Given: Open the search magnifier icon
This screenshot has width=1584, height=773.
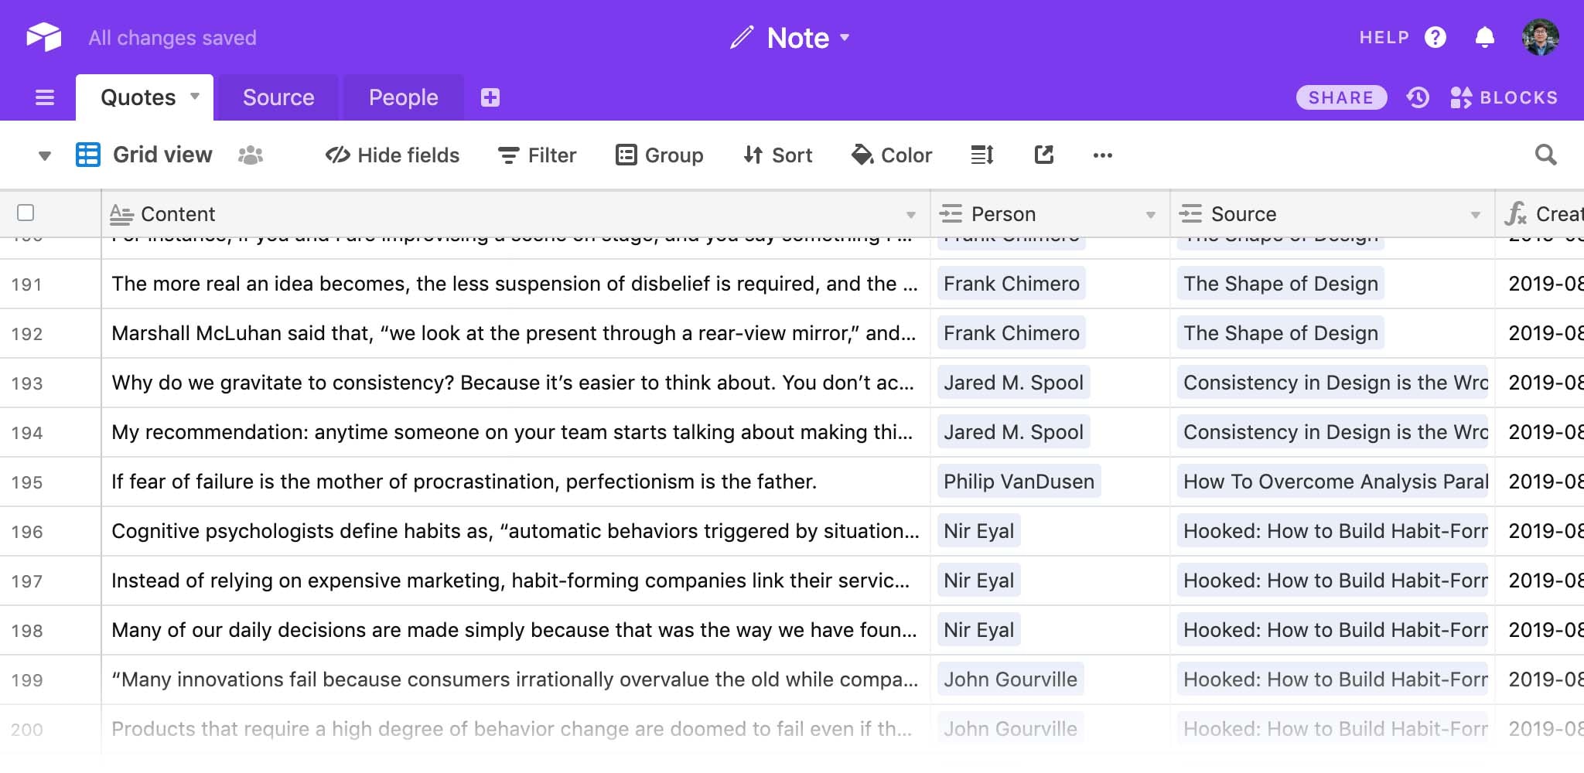Looking at the screenshot, I should [x=1545, y=155].
